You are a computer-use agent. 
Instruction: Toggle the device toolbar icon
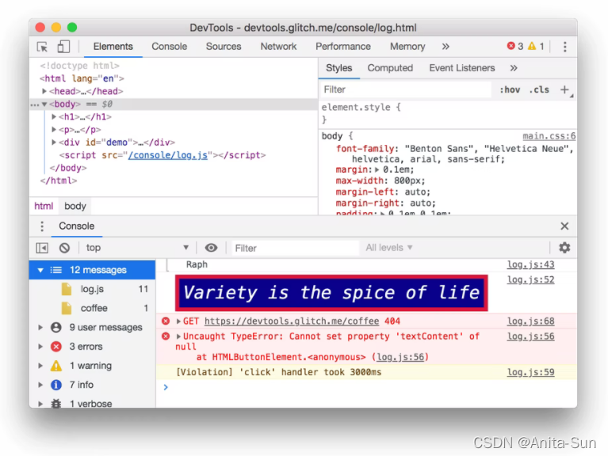pos(63,47)
